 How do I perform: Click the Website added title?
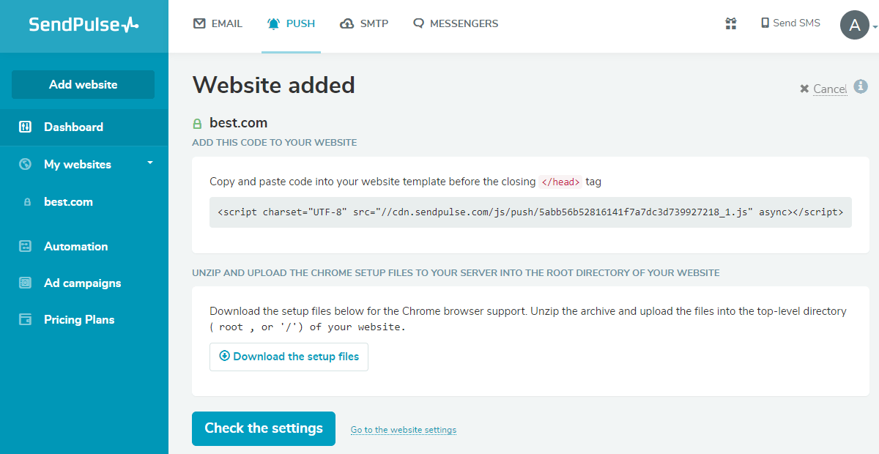pos(273,85)
